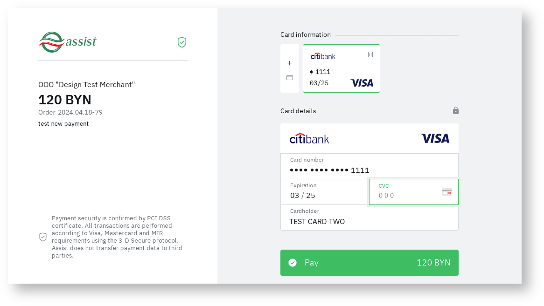Image resolution: width=544 pixels, height=306 pixels.
Task: Click the Visa logo in card details
Action: pyautogui.click(x=435, y=138)
